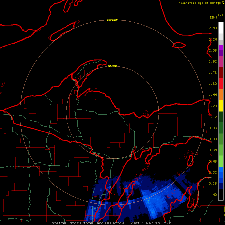Image resolution: width=225 pixels, height=225 pixels.
Task: Pick the white swatch on the color scale
Action: point(221,28)
